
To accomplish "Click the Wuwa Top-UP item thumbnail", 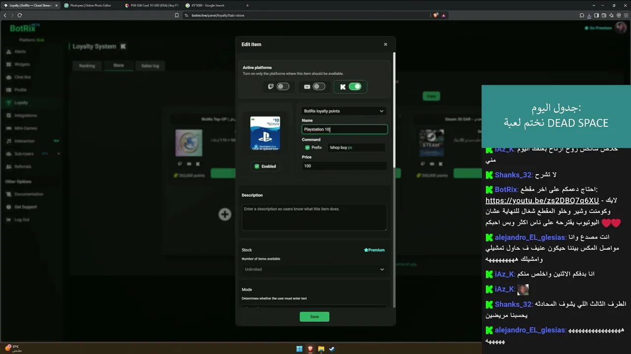I will 189,143.
